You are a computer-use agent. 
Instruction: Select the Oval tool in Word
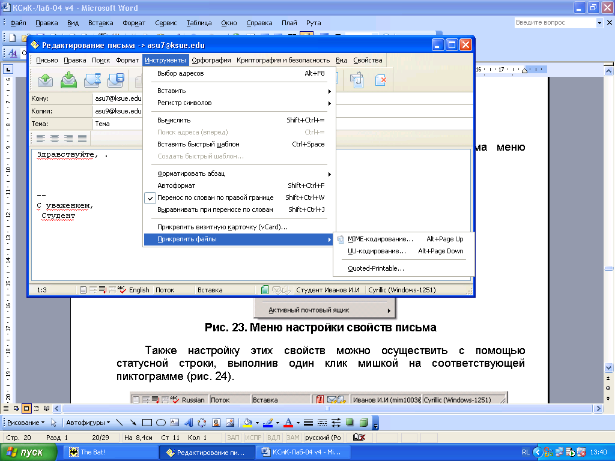[x=161, y=423]
